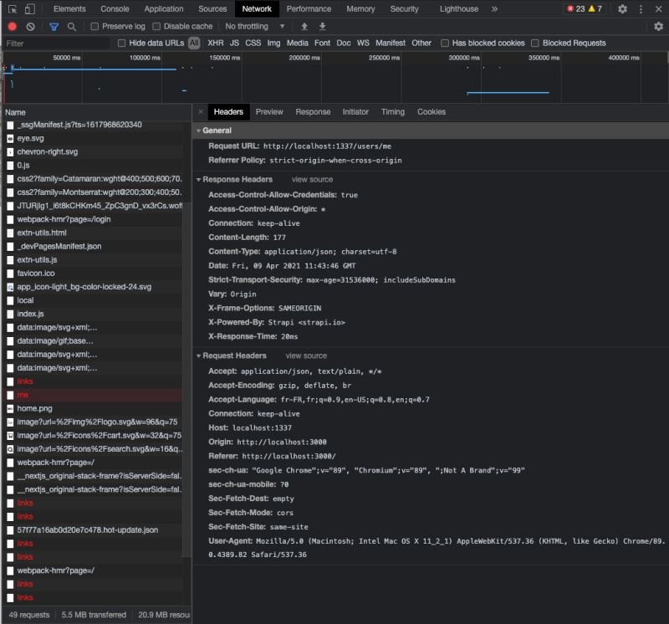The width and height of the screenshot is (669, 624).
Task: Switch to the Console panel
Action: pyautogui.click(x=115, y=9)
